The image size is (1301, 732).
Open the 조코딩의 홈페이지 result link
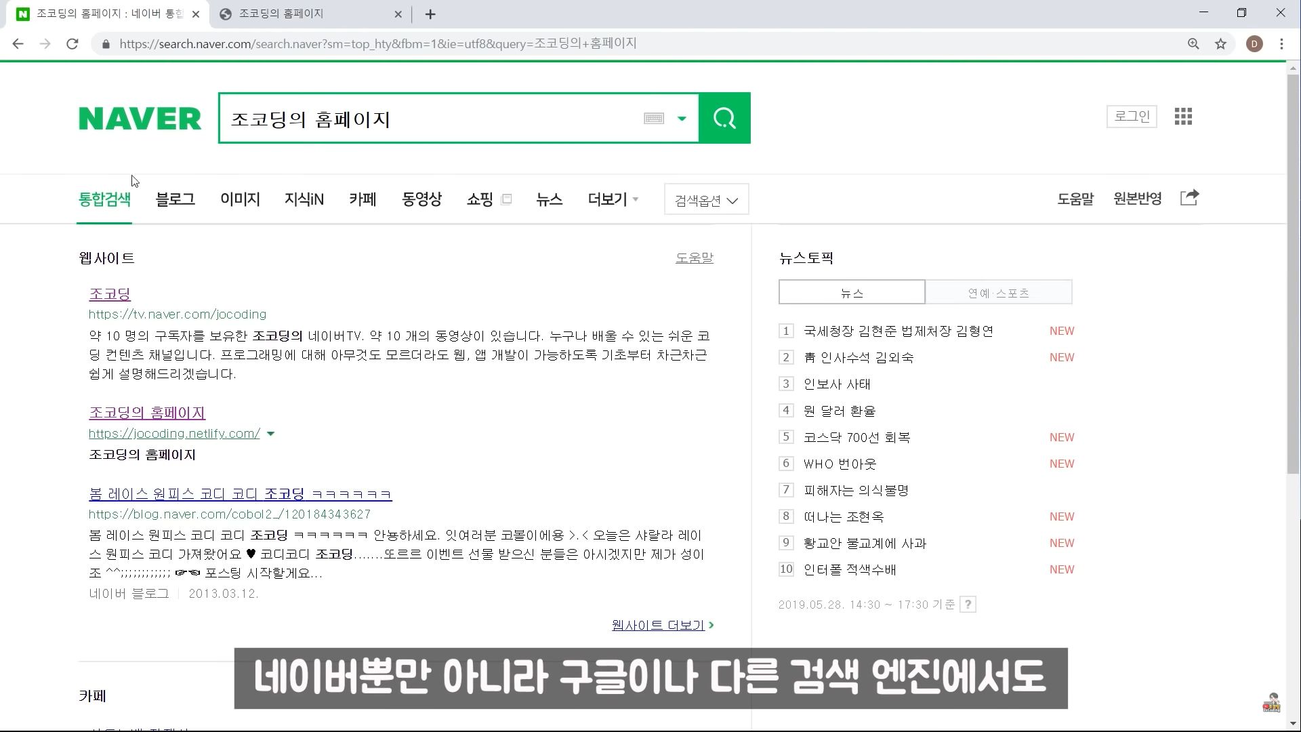point(147,413)
